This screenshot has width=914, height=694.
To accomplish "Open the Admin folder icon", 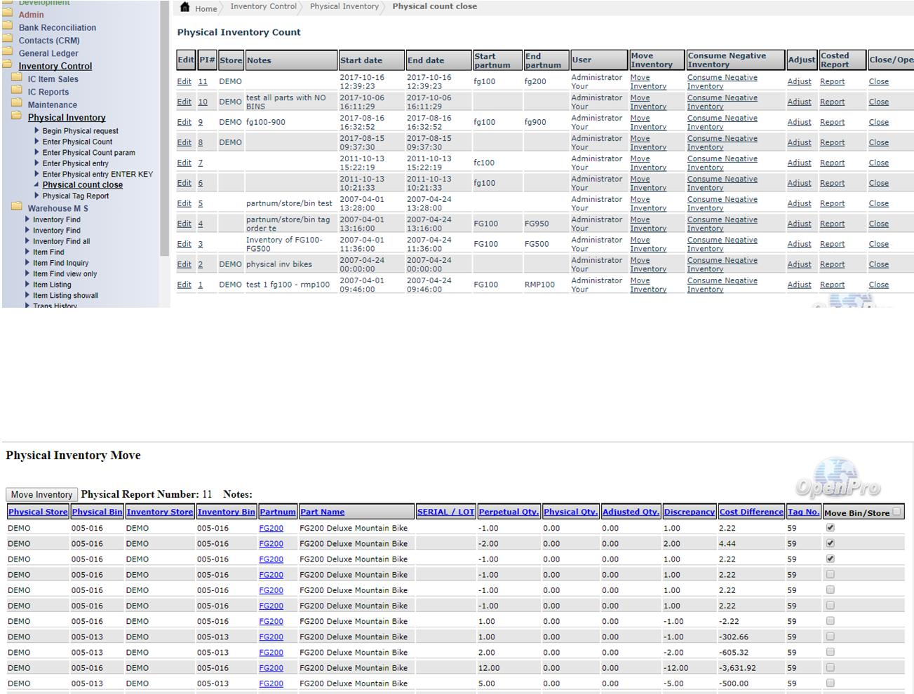I will pos(8,14).
